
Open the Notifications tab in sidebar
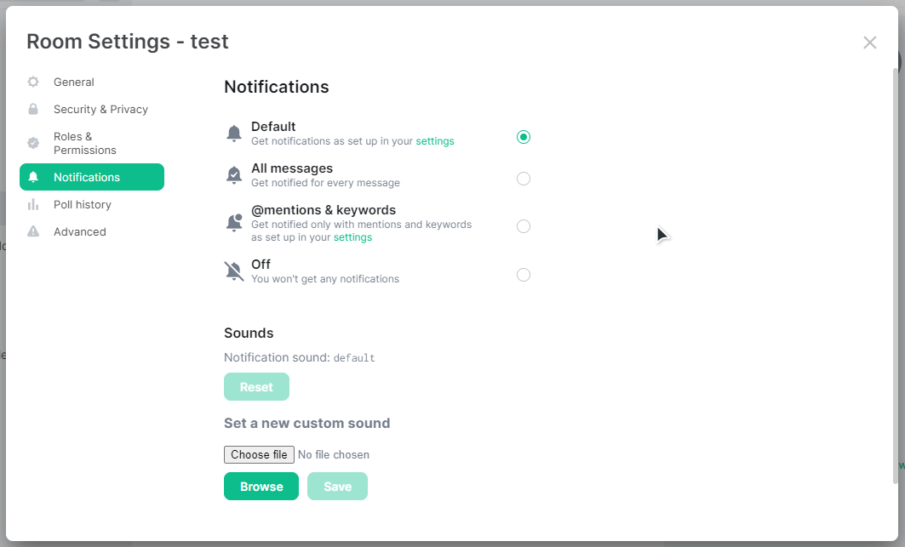[x=92, y=177]
